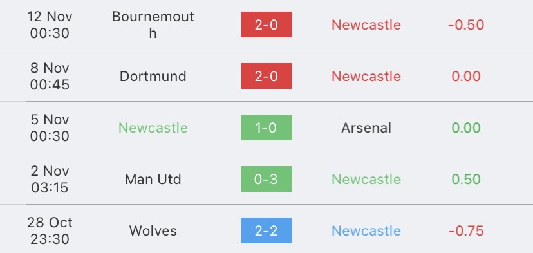Click the green 0.50 handicap value
This screenshot has height=253, width=533.
[x=466, y=179]
